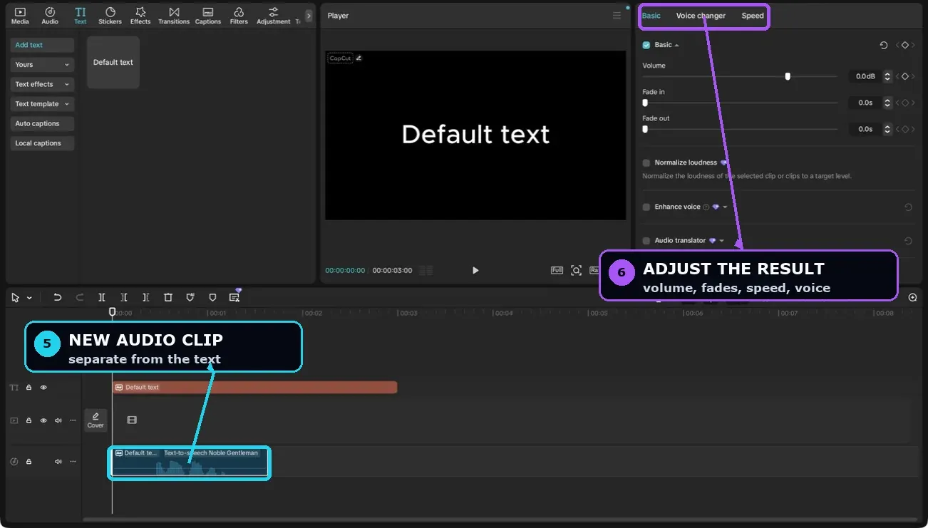Image resolution: width=928 pixels, height=528 pixels.
Task: Click the screenshot focus icon in player
Action: (576, 270)
